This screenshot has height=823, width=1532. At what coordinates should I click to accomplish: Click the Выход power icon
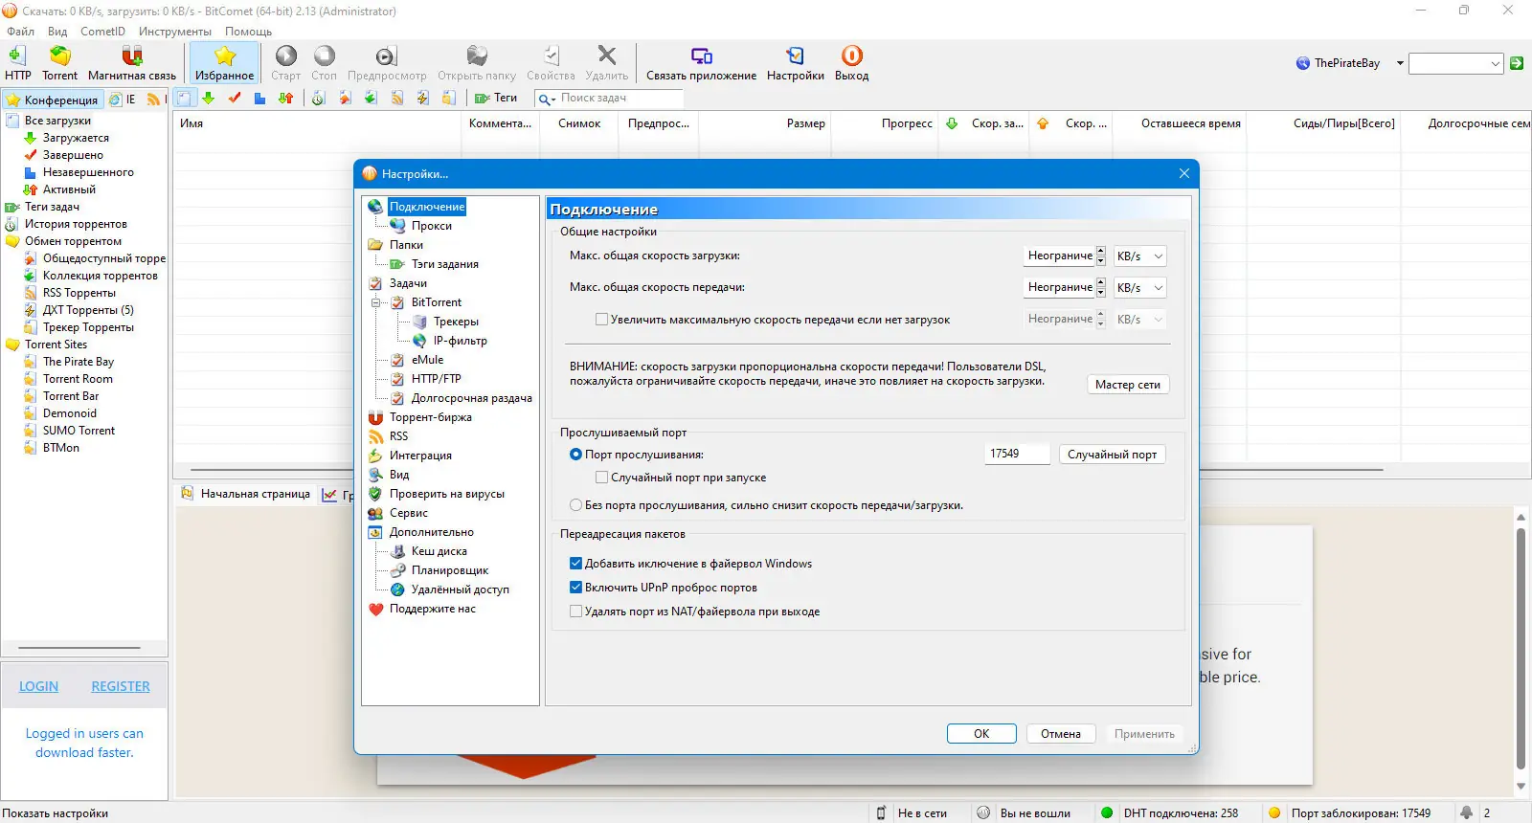(851, 56)
